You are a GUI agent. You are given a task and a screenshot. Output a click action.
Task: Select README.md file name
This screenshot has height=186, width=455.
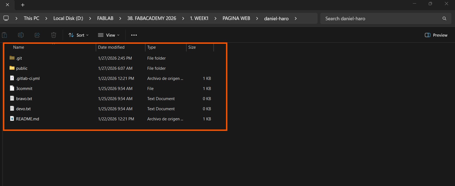coord(28,119)
